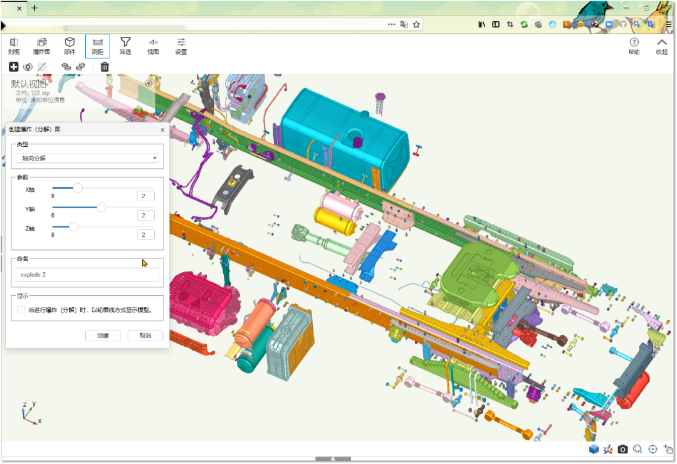Click the blue video camera extension icon

609,24
